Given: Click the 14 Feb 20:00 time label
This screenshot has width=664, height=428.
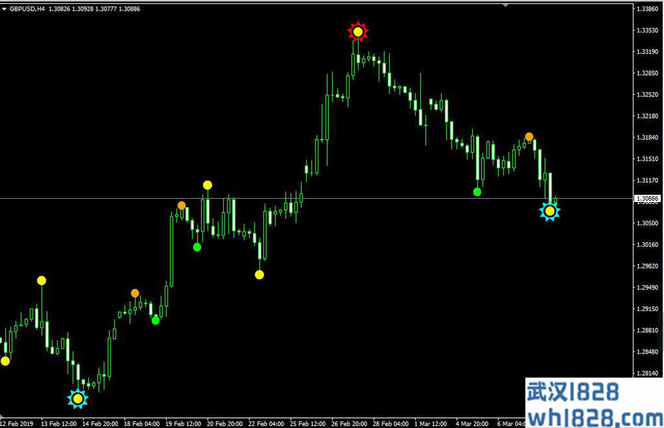Looking at the screenshot, I should (x=100, y=424).
